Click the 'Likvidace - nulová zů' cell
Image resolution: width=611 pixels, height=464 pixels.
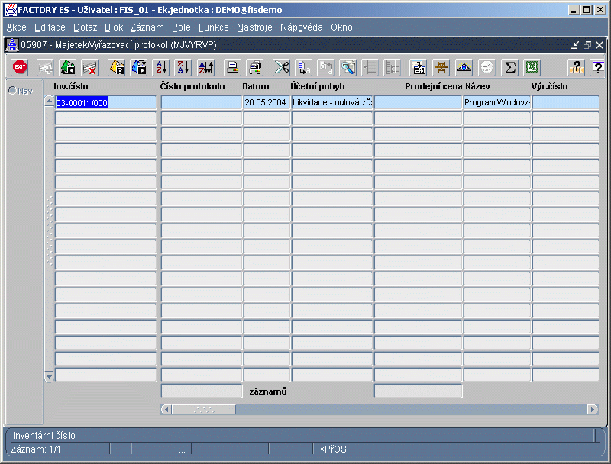(332, 102)
